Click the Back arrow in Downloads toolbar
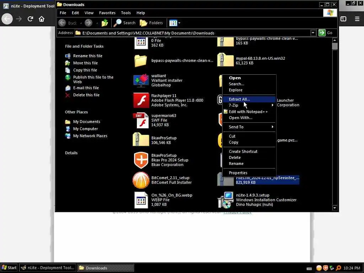Viewport: 364px width, 273px height. (x=62, y=23)
